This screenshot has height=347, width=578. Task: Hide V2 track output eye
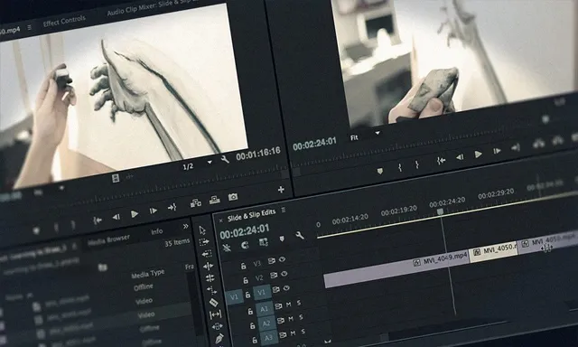(x=284, y=274)
